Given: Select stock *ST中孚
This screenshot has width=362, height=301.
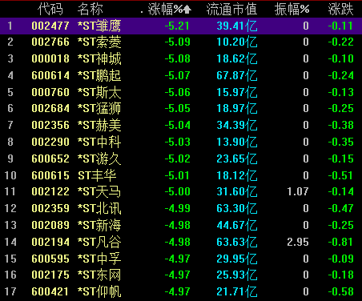Looking at the screenshot, I should [x=99, y=259].
